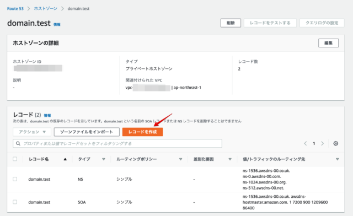The height and width of the screenshot is (216, 353).
Task: Sort by ルーティングポリシー column arrow
Action: point(180,159)
